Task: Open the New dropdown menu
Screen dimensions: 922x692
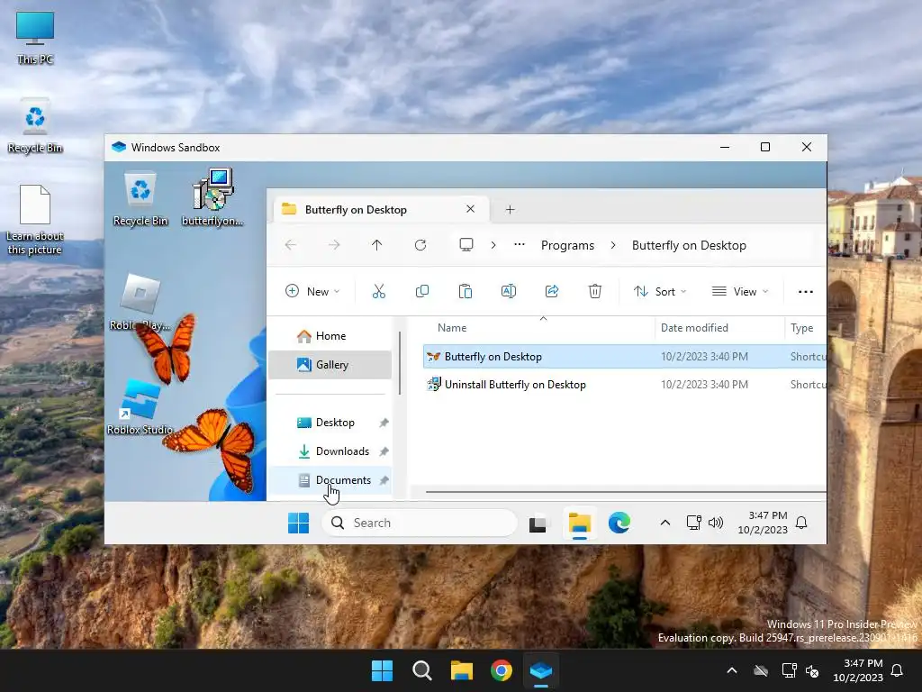Action: tap(312, 291)
